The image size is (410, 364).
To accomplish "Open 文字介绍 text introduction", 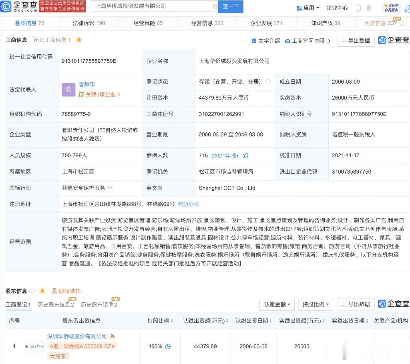I will tap(266, 41).
